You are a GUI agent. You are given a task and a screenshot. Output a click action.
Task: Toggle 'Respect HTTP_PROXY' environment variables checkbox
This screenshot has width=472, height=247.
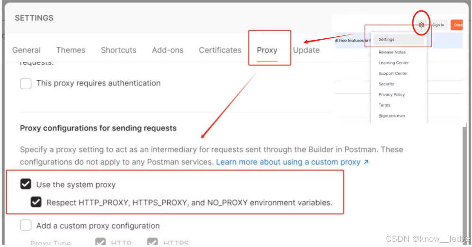click(36, 202)
